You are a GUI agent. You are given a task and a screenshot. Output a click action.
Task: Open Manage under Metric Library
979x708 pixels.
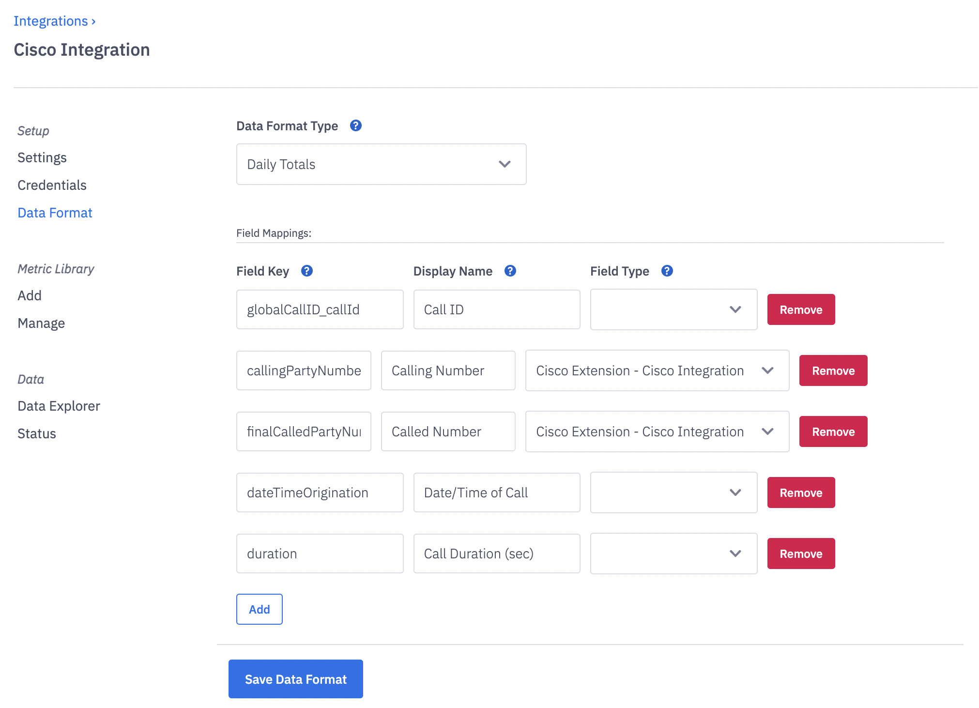(41, 323)
